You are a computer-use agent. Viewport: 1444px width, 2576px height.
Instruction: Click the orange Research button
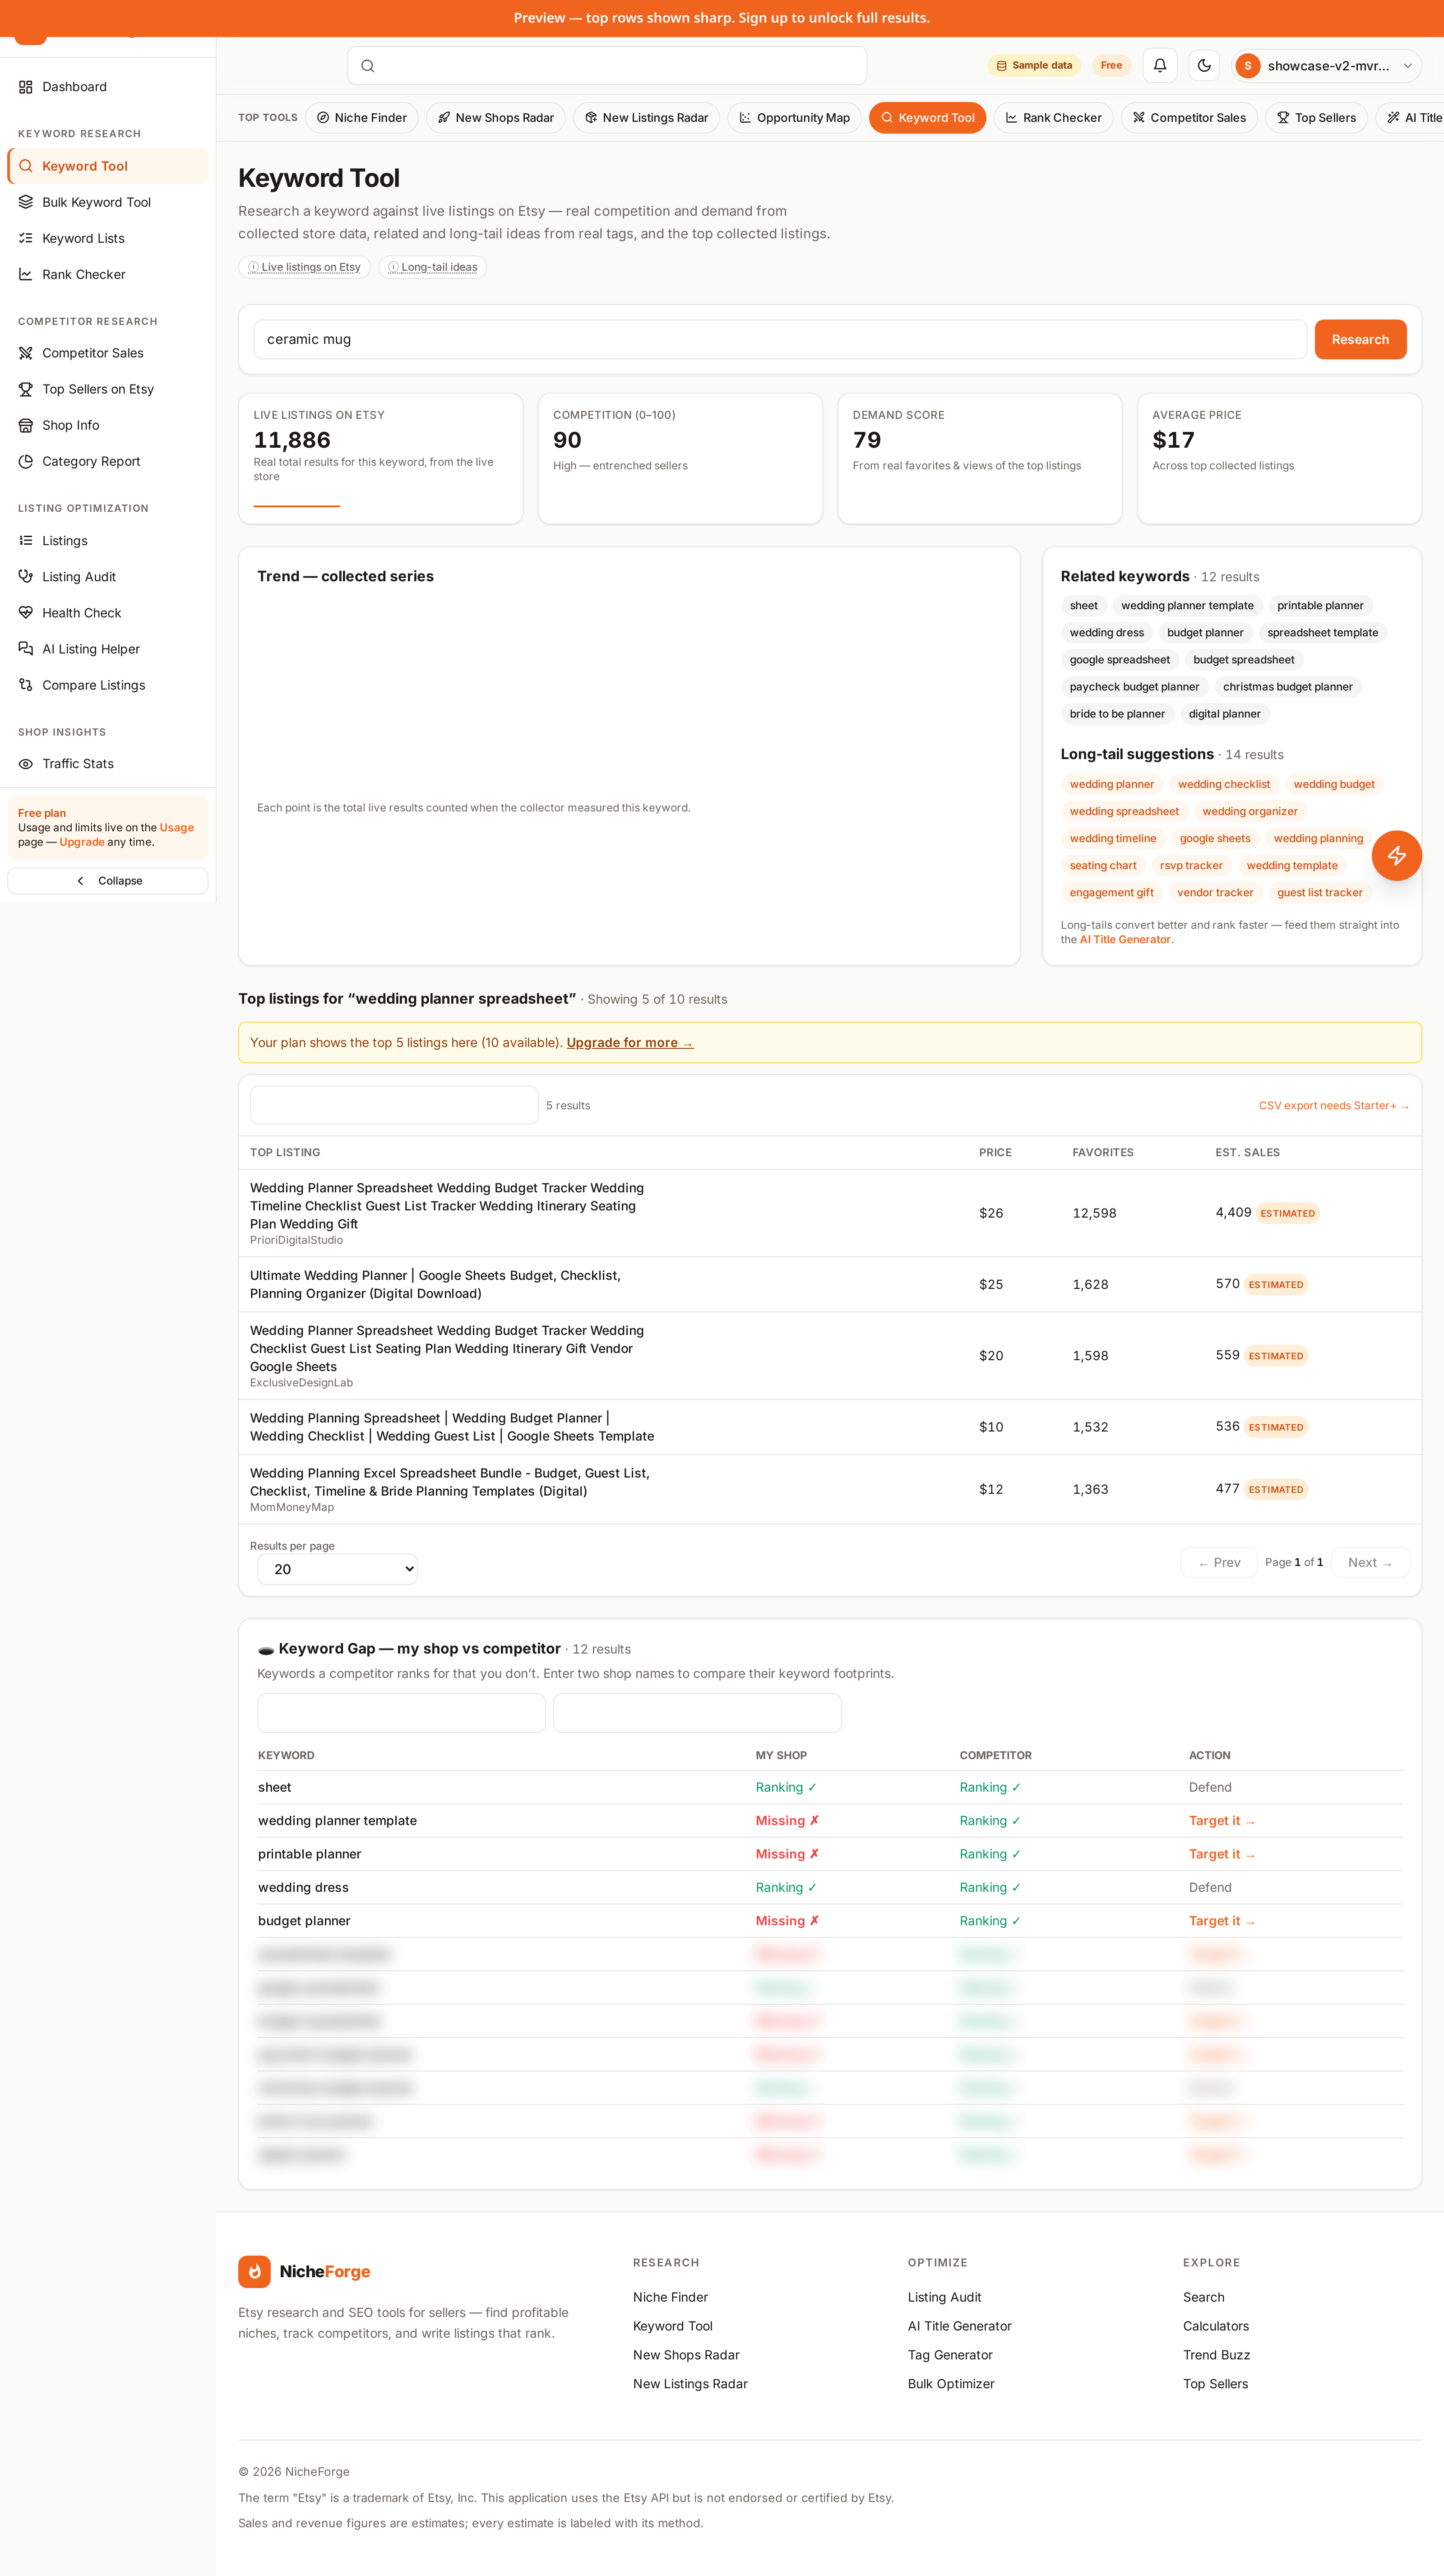1360,339
